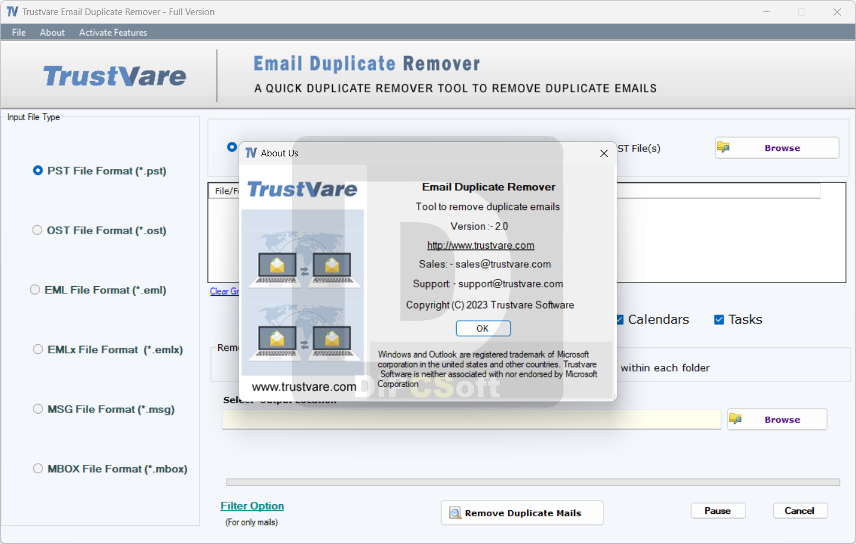Click the folder icon on top Browse button
The image size is (856, 544).
(x=723, y=147)
